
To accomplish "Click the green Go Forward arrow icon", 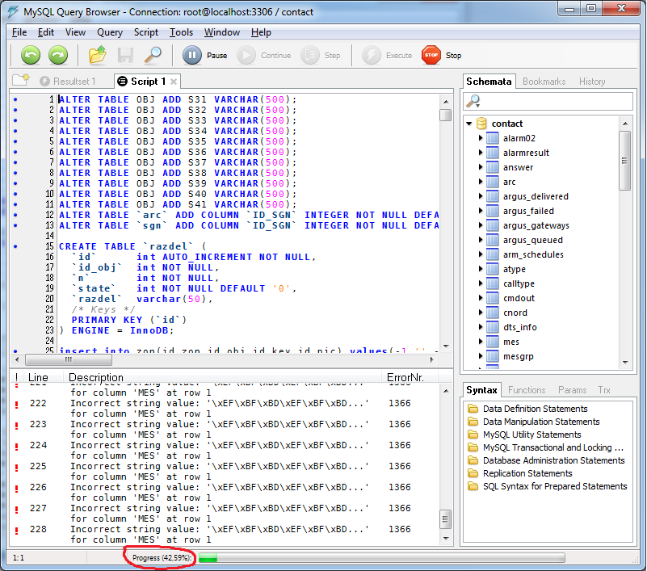I will [x=58, y=55].
